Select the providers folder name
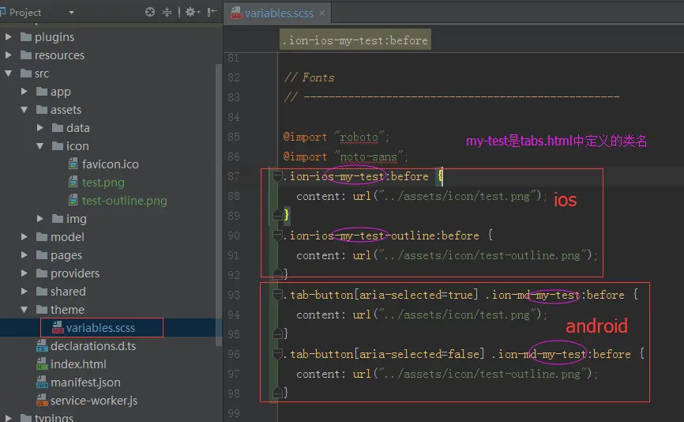 tap(75, 273)
